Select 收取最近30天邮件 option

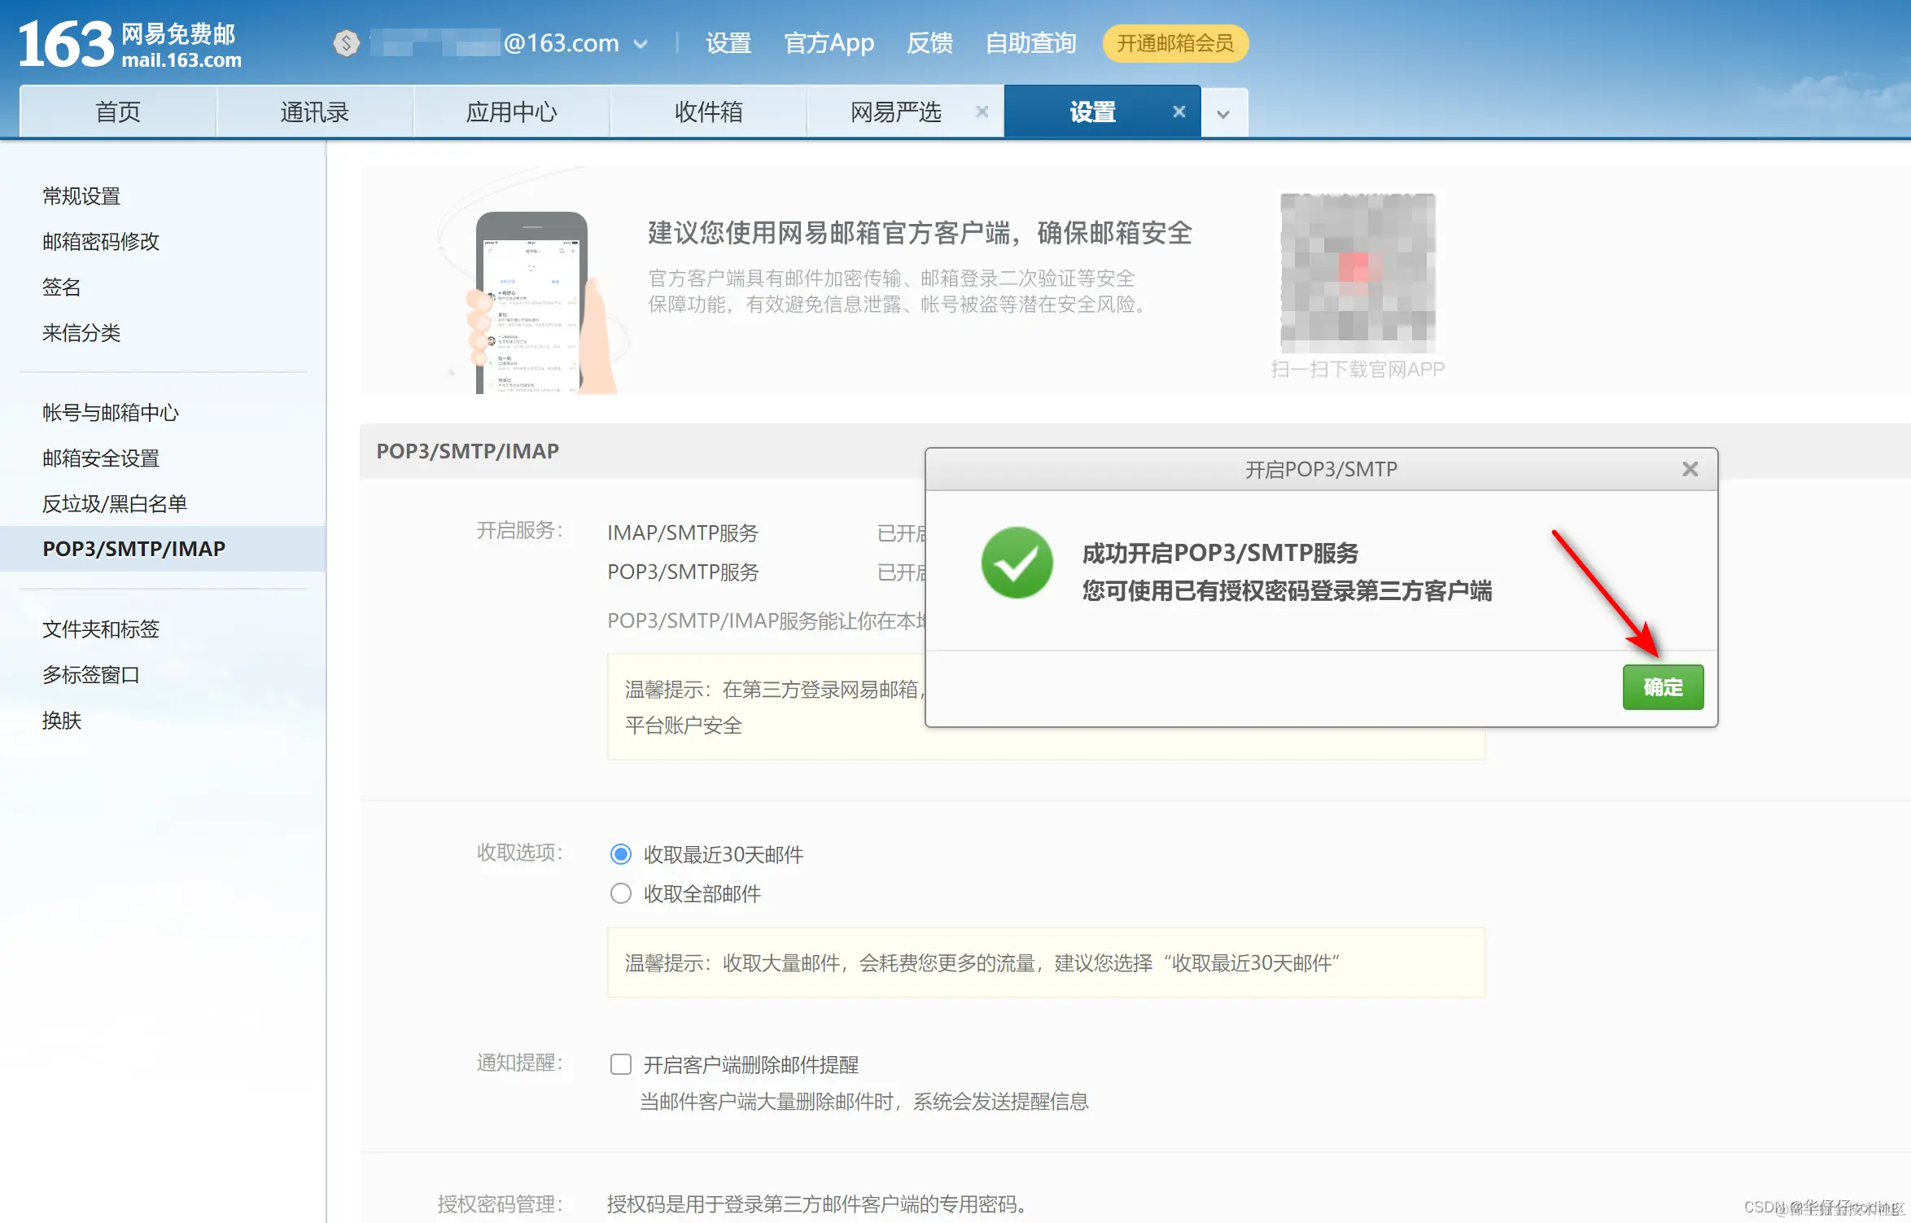(621, 854)
